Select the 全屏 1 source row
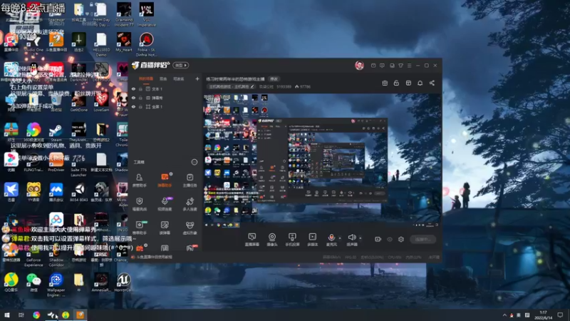 [165, 106]
